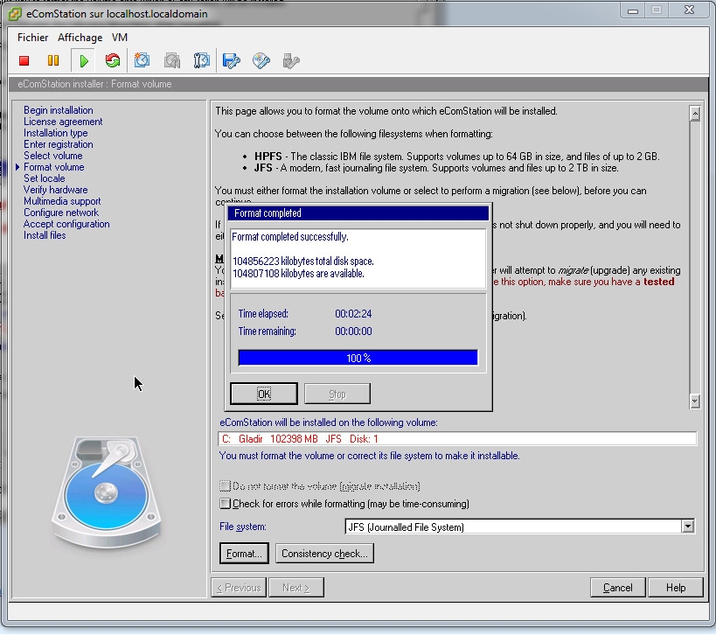Open the Fichier menu
Screen dimensions: 716x635
point(33,38)
